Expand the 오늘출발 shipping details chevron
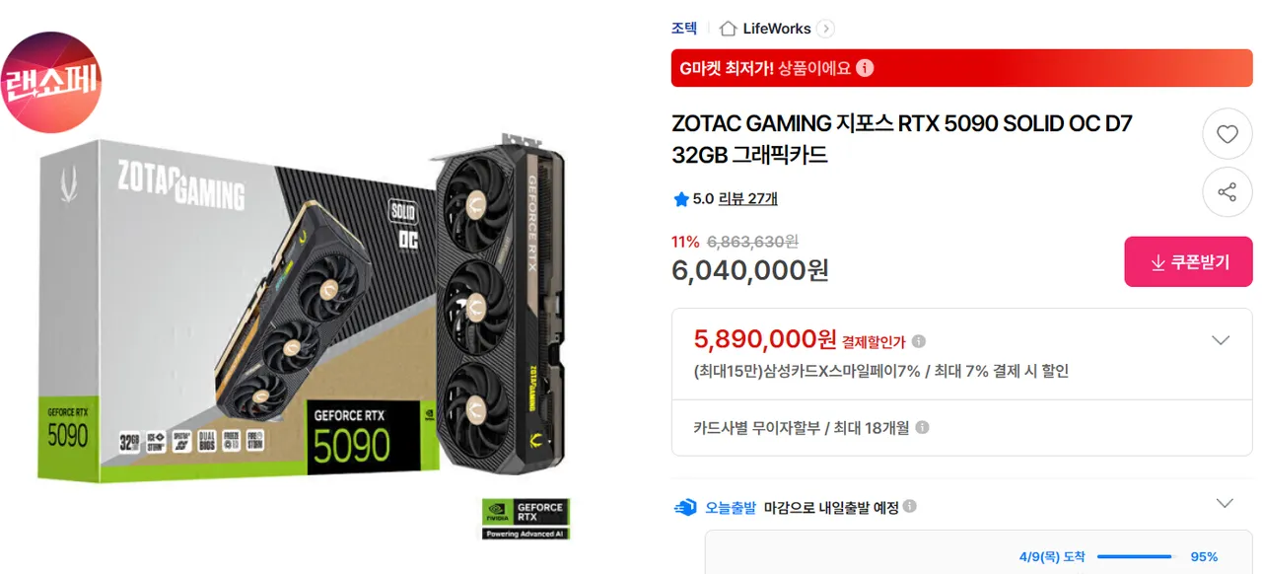Image resolution: width=1262 pixels, height=574 pixels. click(1225, 503)
